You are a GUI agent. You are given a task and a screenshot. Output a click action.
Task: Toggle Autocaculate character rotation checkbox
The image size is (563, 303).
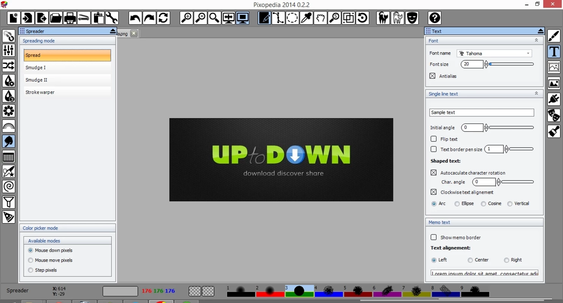[x=434, y=173]
